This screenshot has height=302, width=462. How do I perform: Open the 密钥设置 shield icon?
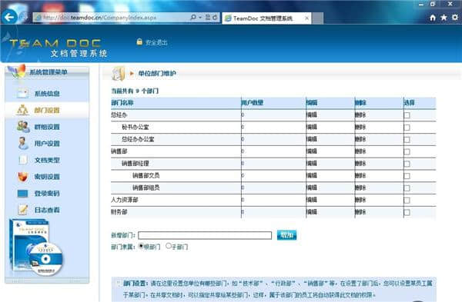[x=22, y=177]
